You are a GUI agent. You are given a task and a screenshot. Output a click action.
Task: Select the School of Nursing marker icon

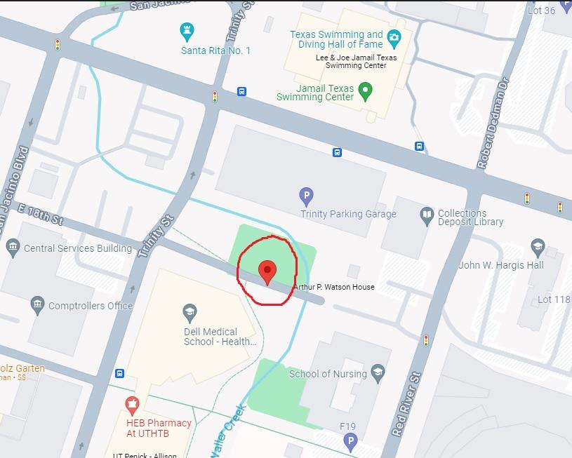pyautogui.click(x=378, y=374)
